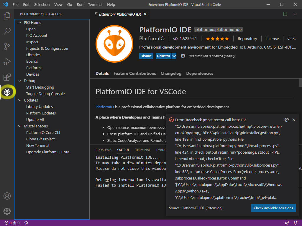Click the PlatformIO alien icon in activity bar
302x226 pixels.
[7, 92]
